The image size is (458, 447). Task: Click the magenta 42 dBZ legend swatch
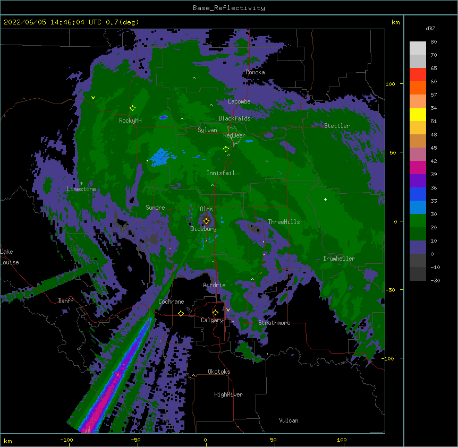point(418,167)
